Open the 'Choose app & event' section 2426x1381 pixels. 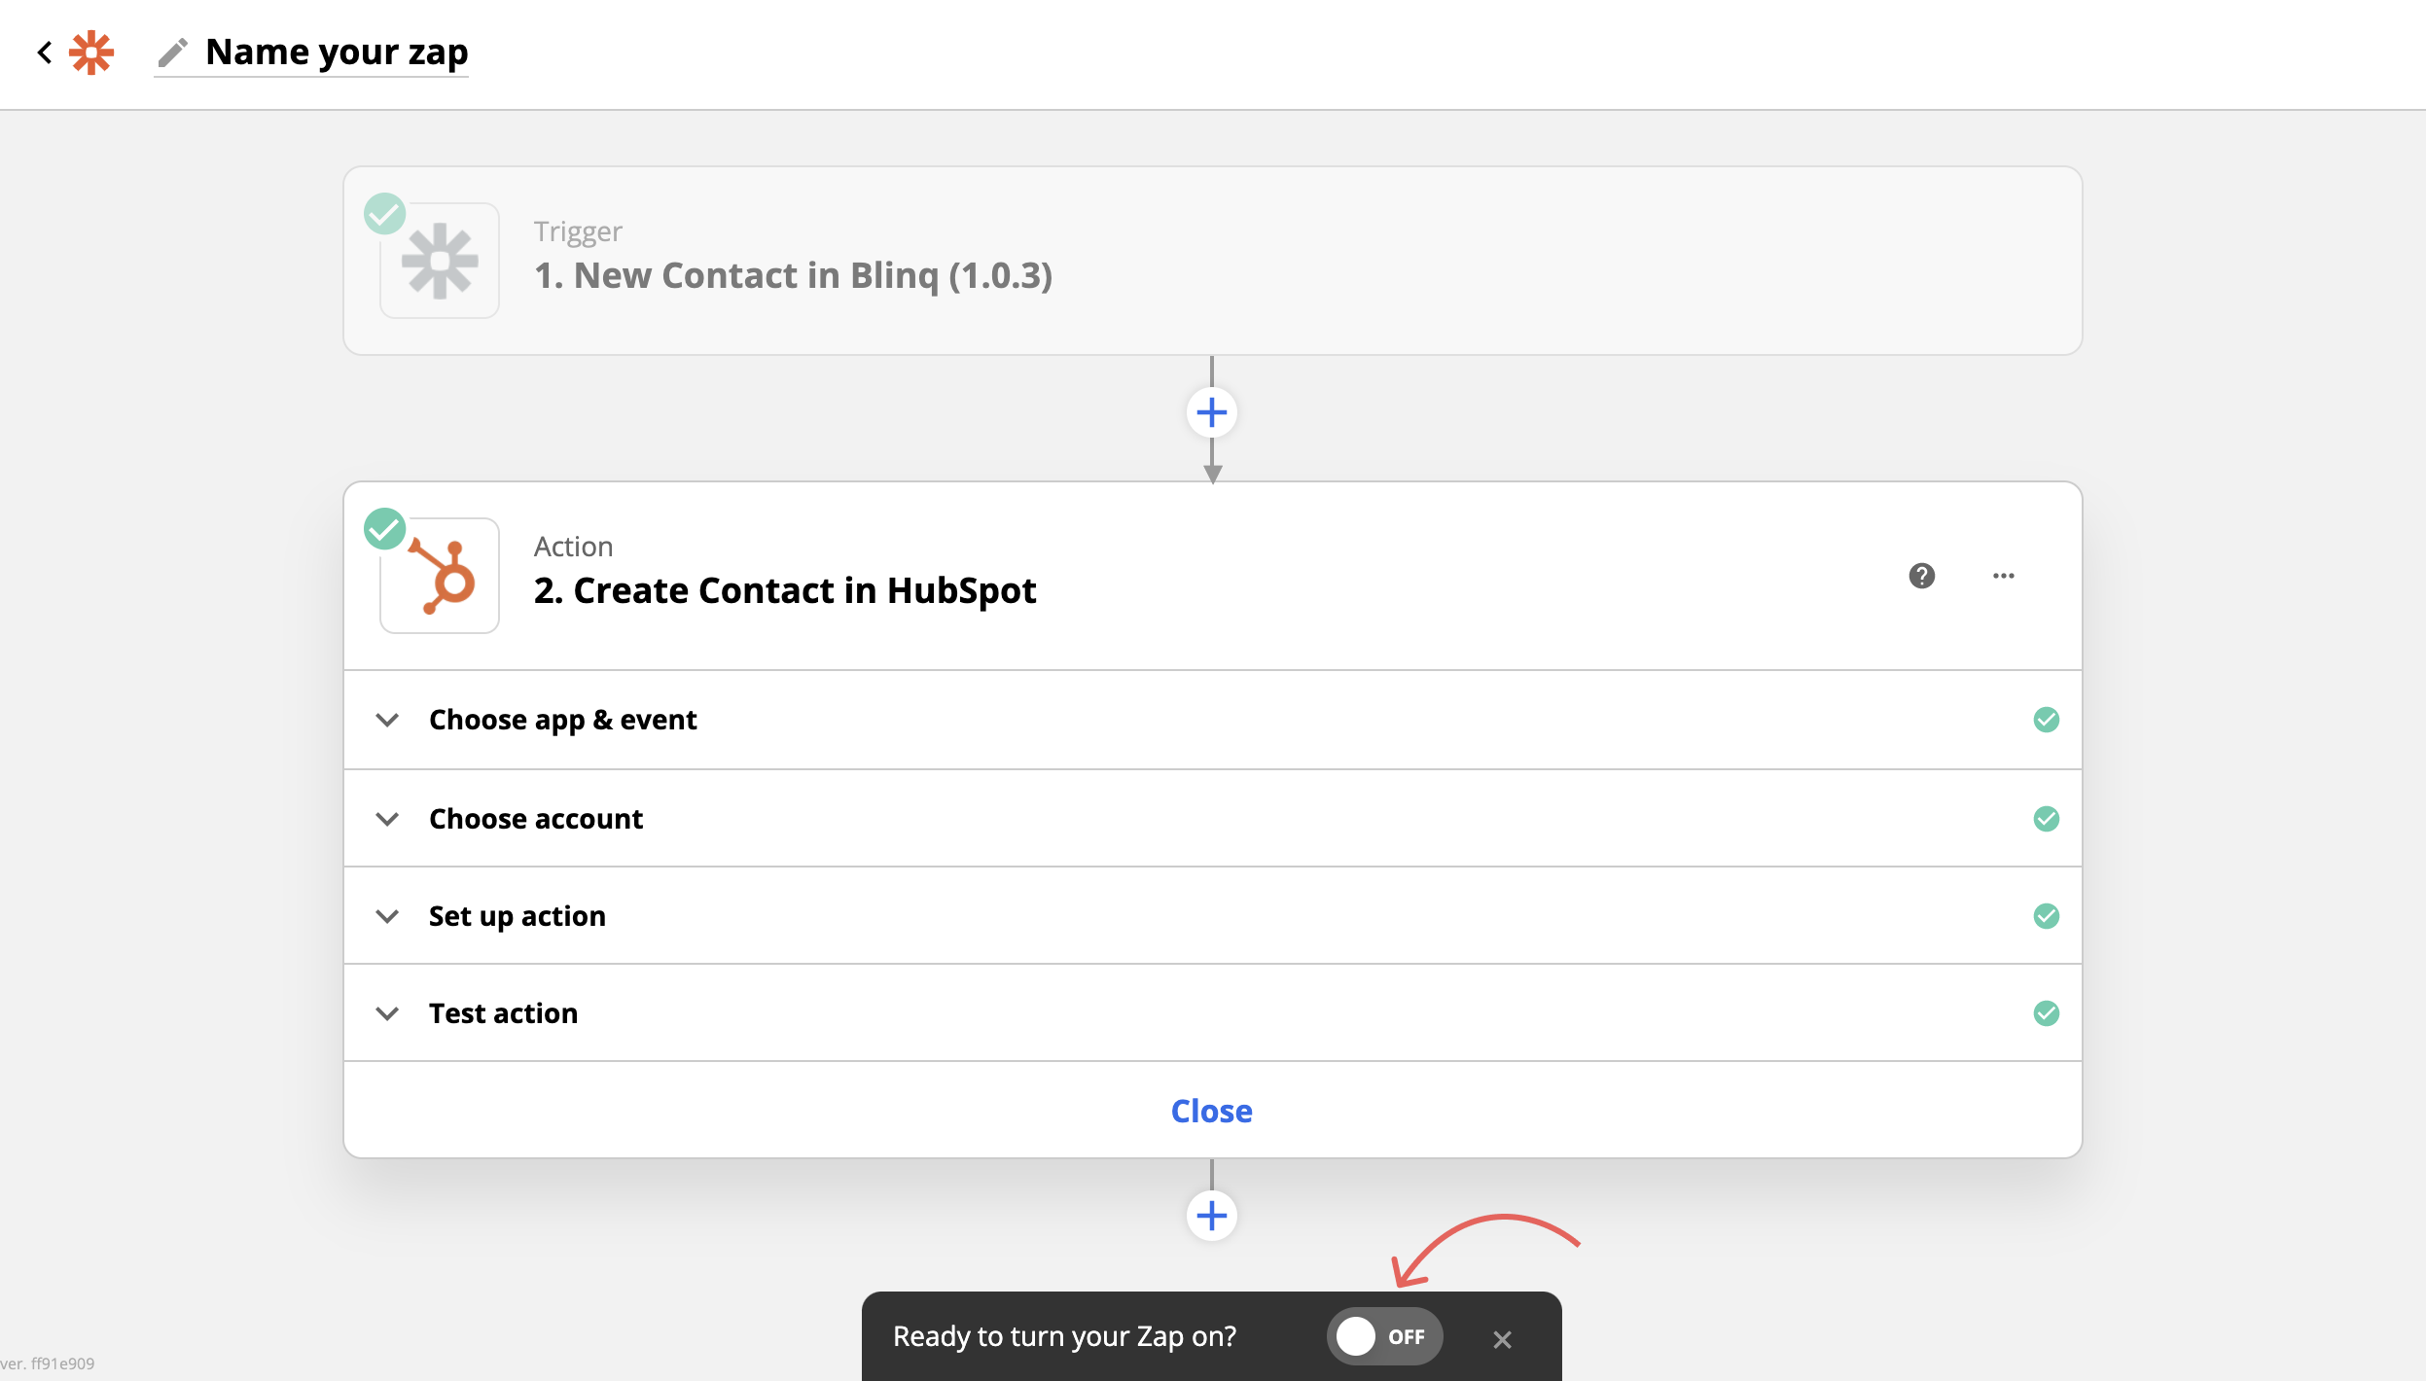point(1212,720)
